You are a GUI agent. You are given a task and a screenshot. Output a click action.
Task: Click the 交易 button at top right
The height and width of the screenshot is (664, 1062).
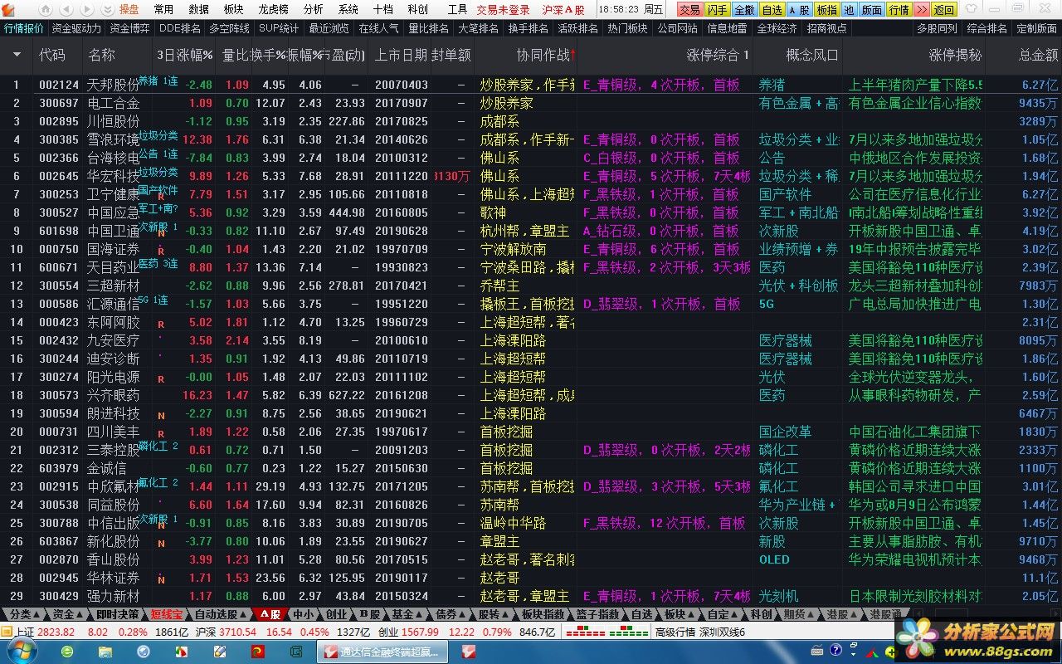[689, 10]
